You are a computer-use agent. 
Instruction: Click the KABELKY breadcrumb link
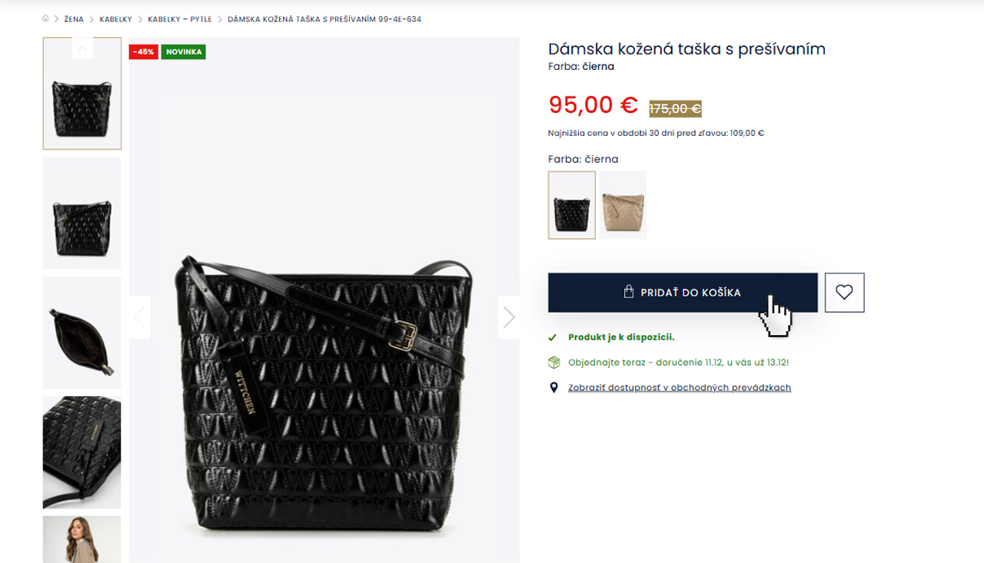[x=116, y=18]
